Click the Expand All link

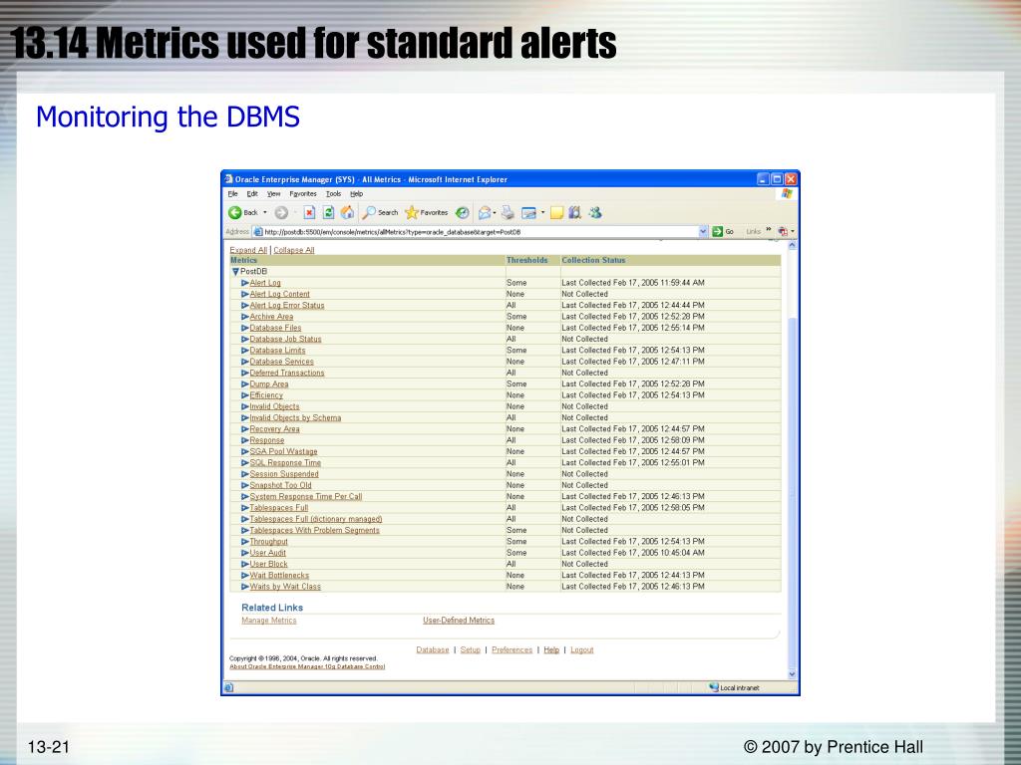(248, 250)
